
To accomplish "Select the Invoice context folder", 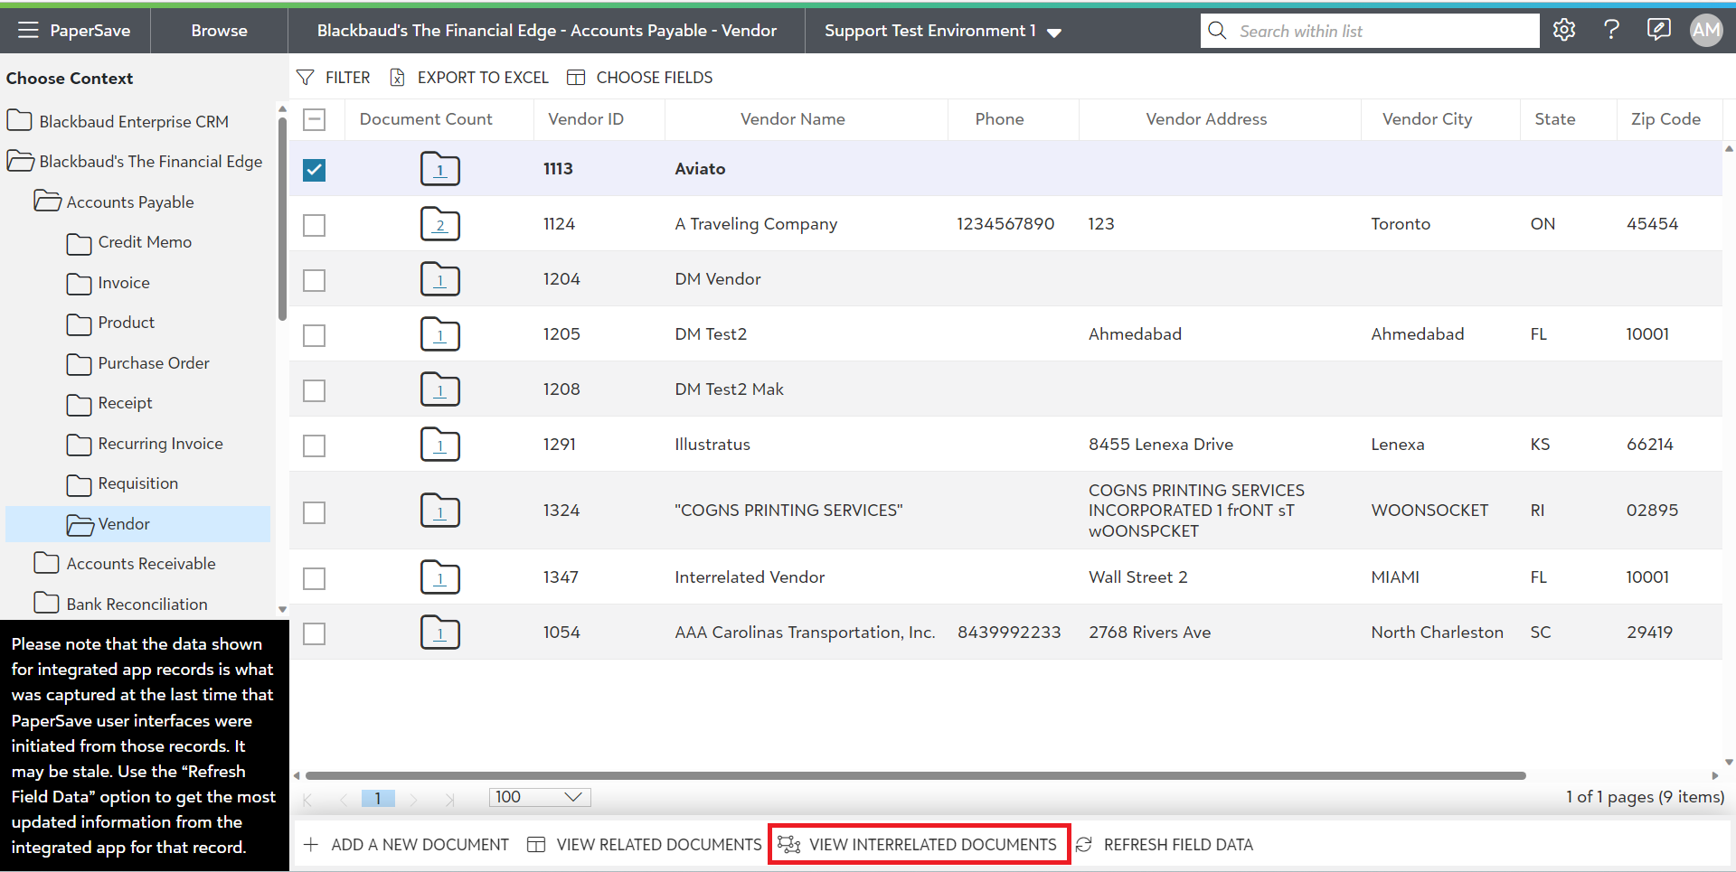I will point(124,283).
